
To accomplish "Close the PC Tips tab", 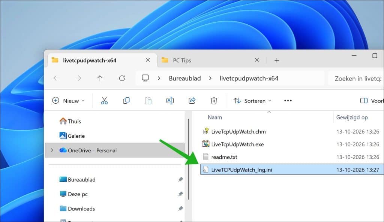I will pos(256,60).
